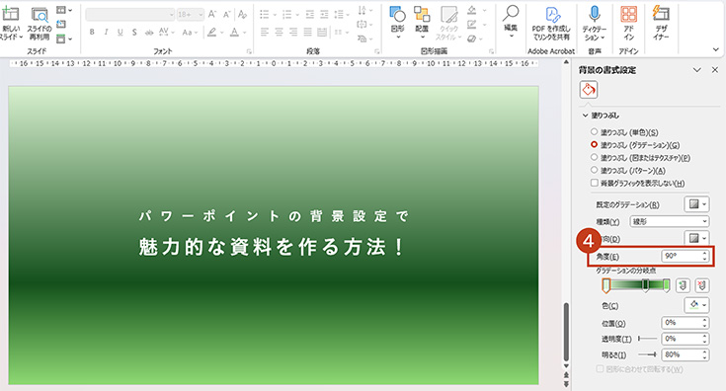Open Character Spacing (AV) dropdown

click(x=167, y=32)
